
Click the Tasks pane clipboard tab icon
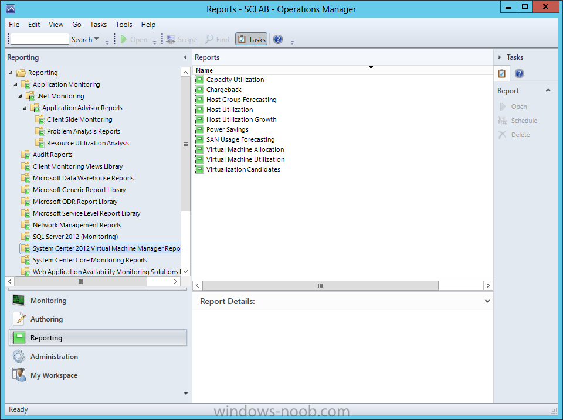[501, 74]
